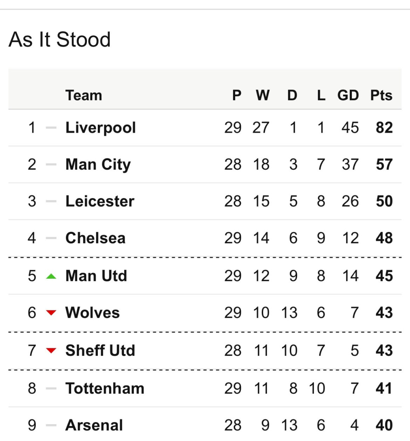The height and width of the screenshot is (441, 410).
Task: Open the Arsenal team link
Action: [94, 425]
